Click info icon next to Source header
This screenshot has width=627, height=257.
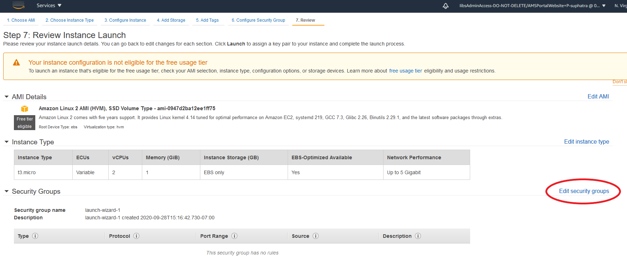click(x=315, y=236)
